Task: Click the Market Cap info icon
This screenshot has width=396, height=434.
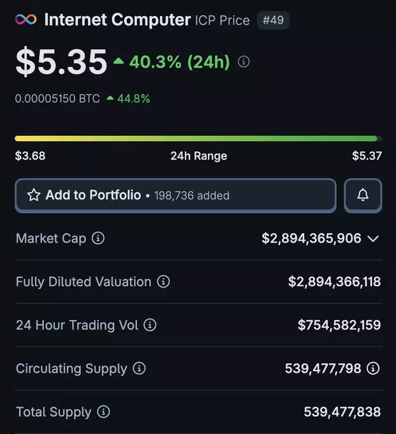Action: 98,239
